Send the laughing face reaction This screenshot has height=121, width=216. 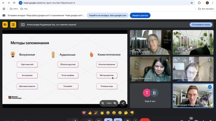tap(108, 113)
